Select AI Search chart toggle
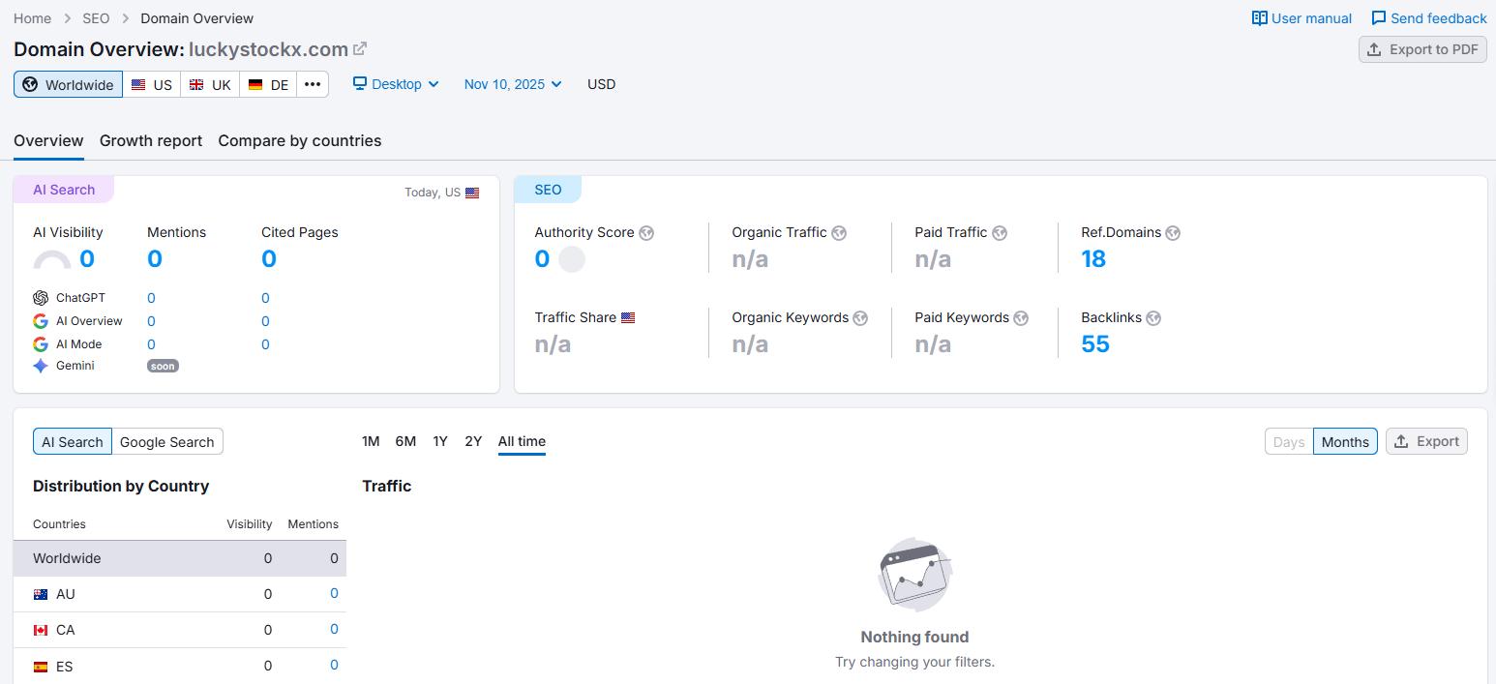The image size is (1496, 684). coord(73,441)
